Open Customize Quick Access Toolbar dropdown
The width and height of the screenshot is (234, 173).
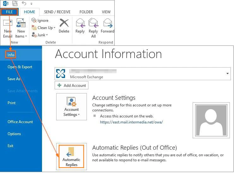tap(31, 4)
